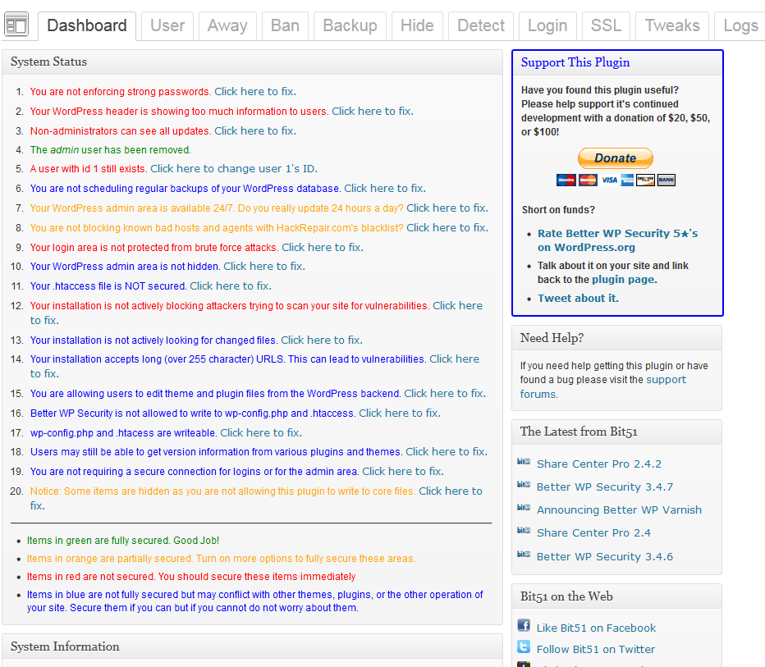765x667 pixels.
Task: Click Tweet about it link
Action: click(x=578, y=299)
